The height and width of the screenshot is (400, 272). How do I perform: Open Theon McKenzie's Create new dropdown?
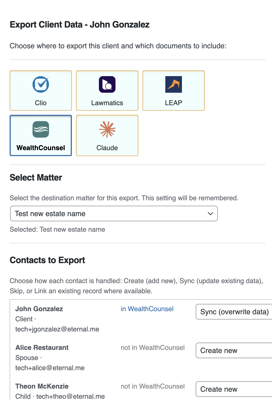[x=234, y=389]
